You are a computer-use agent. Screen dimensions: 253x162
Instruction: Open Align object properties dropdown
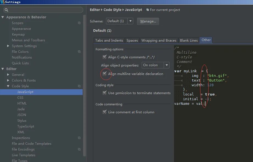[x=155, y=65]
